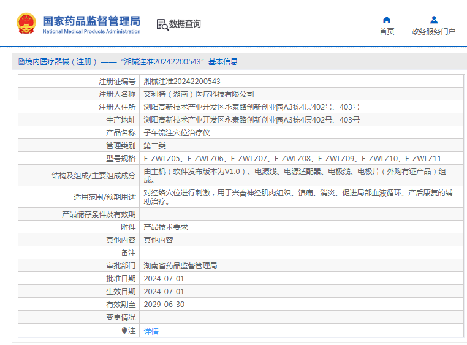467x345 pixels.
Task: Select value 湘械注准20242200543 in 注册证编号 row
Action: (x=182, y=82)
